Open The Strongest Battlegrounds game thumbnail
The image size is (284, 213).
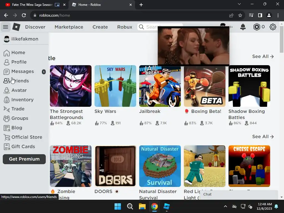[x=71, y=86]
